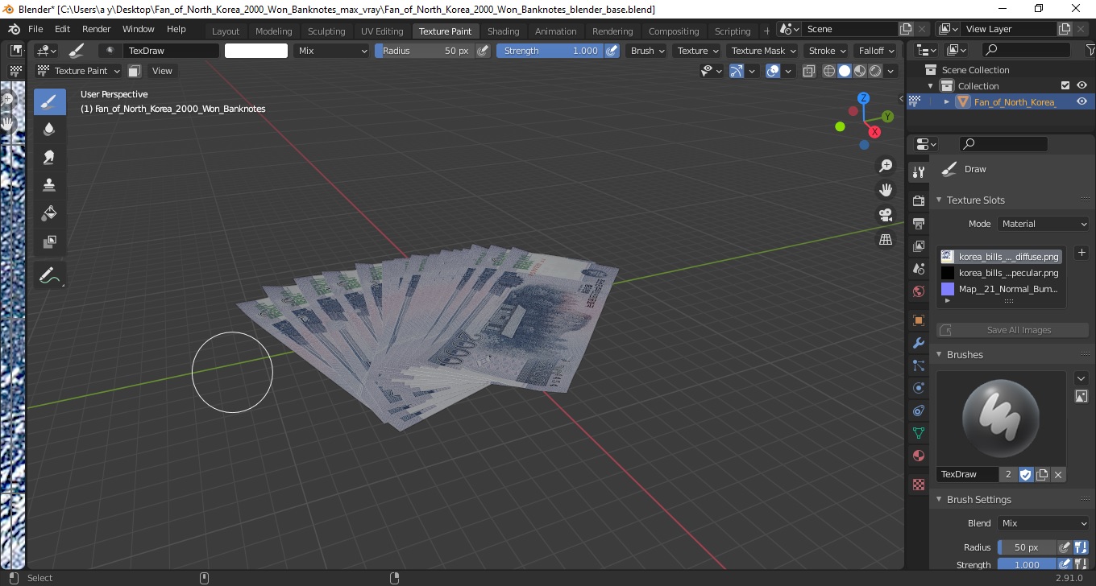
Task: Open the Texture popover
Action: click(697, 51)
